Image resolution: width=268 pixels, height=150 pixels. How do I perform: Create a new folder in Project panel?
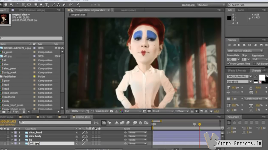click(4, 112)
